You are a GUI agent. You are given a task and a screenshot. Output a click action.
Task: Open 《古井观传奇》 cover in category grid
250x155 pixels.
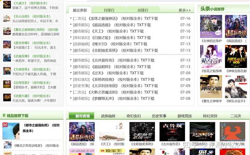tap(172, 131)
